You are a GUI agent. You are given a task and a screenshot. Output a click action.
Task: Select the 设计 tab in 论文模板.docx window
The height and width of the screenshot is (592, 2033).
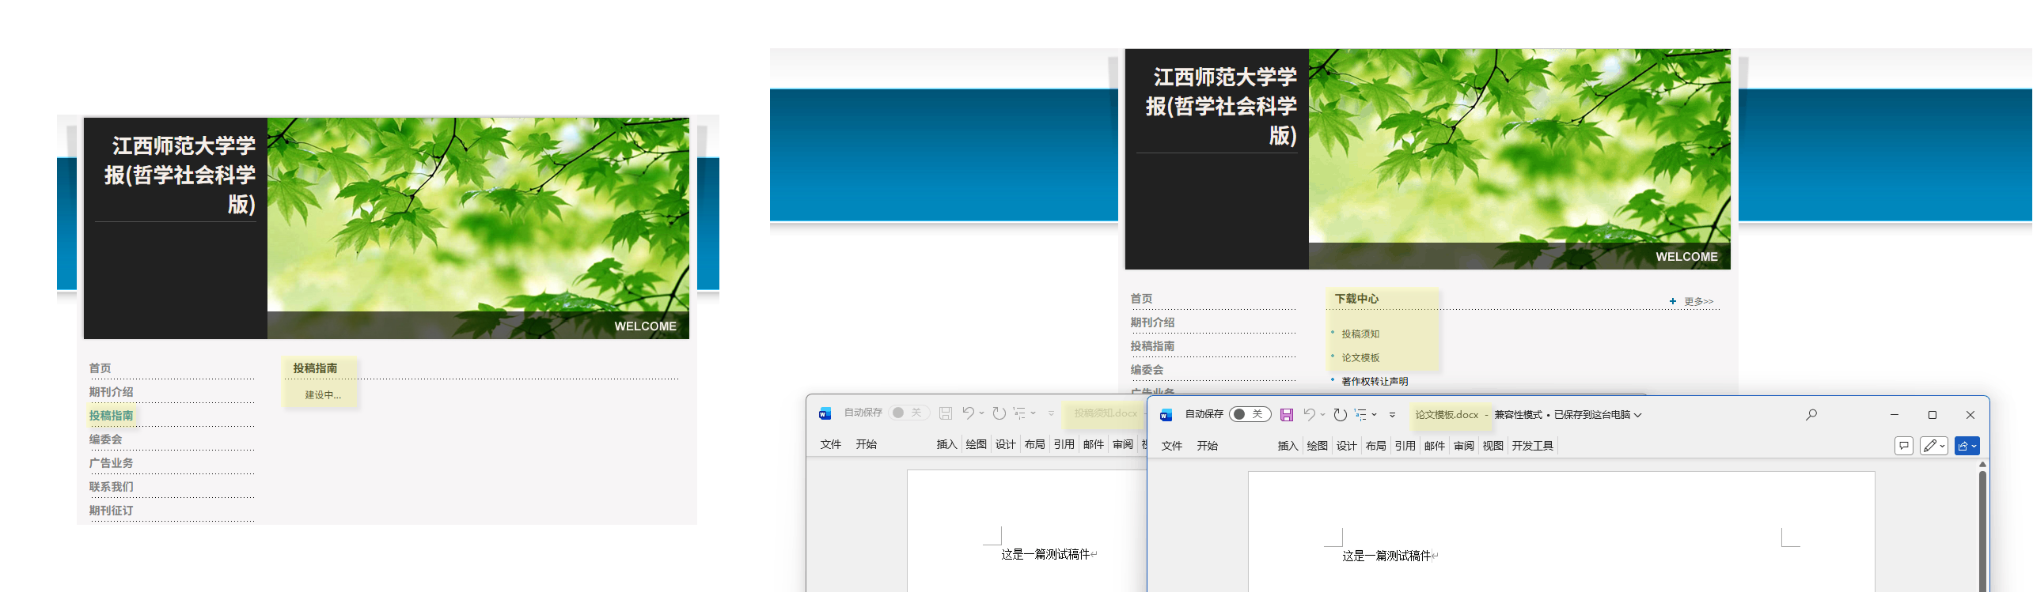(x=1347, y=446)
